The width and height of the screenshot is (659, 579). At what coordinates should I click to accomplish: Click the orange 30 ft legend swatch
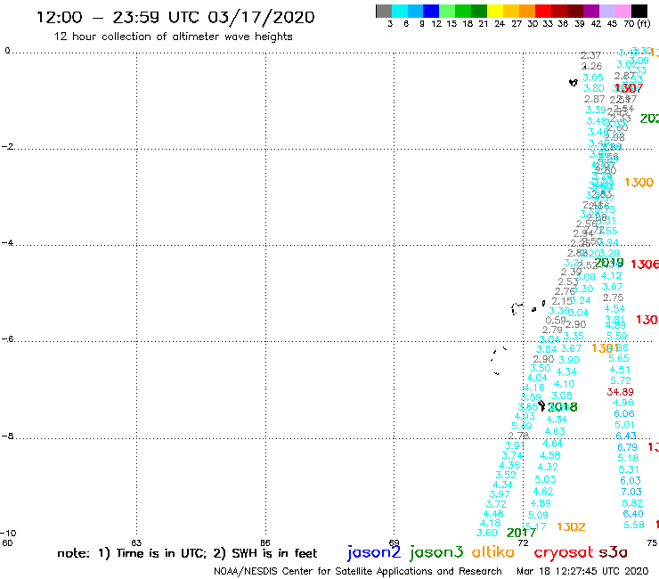[x=527, y=11]
